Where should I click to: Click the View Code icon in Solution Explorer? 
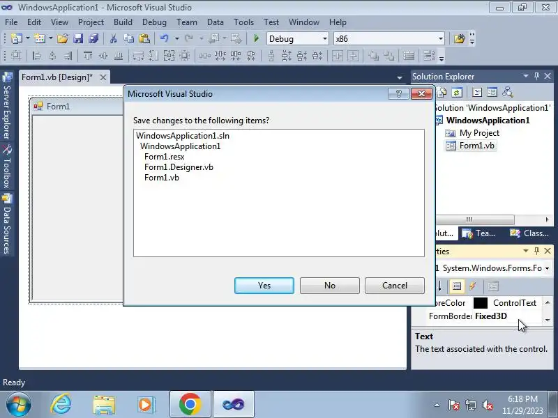477,93
